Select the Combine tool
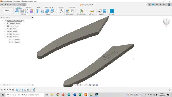Viewport: 172px width, 97px height. (47, 11)
